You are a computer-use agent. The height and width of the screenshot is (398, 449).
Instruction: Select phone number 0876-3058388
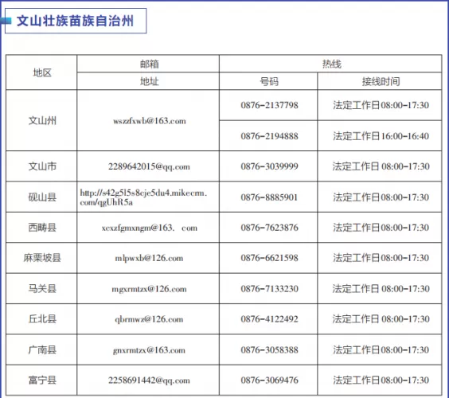pyautogui.click(x=269, y=350)
